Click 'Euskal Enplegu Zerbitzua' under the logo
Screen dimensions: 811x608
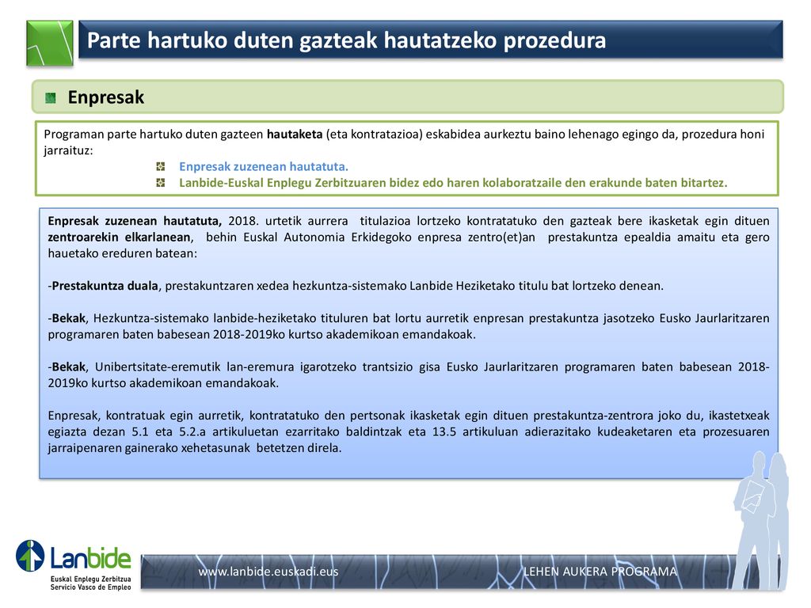coord(90,579)
